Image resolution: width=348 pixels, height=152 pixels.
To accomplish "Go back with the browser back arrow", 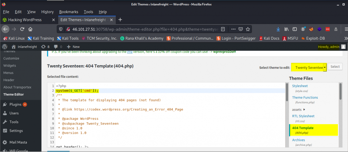I will pos(5,29).
